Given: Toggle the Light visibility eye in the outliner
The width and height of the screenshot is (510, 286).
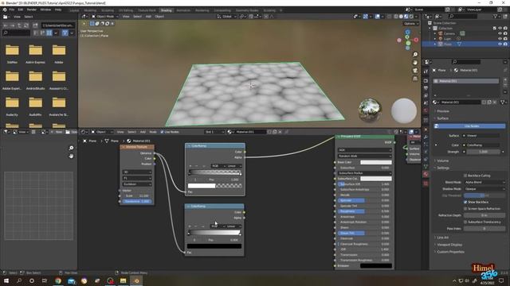Looking at the screenshot, I should tap(500, 39).
